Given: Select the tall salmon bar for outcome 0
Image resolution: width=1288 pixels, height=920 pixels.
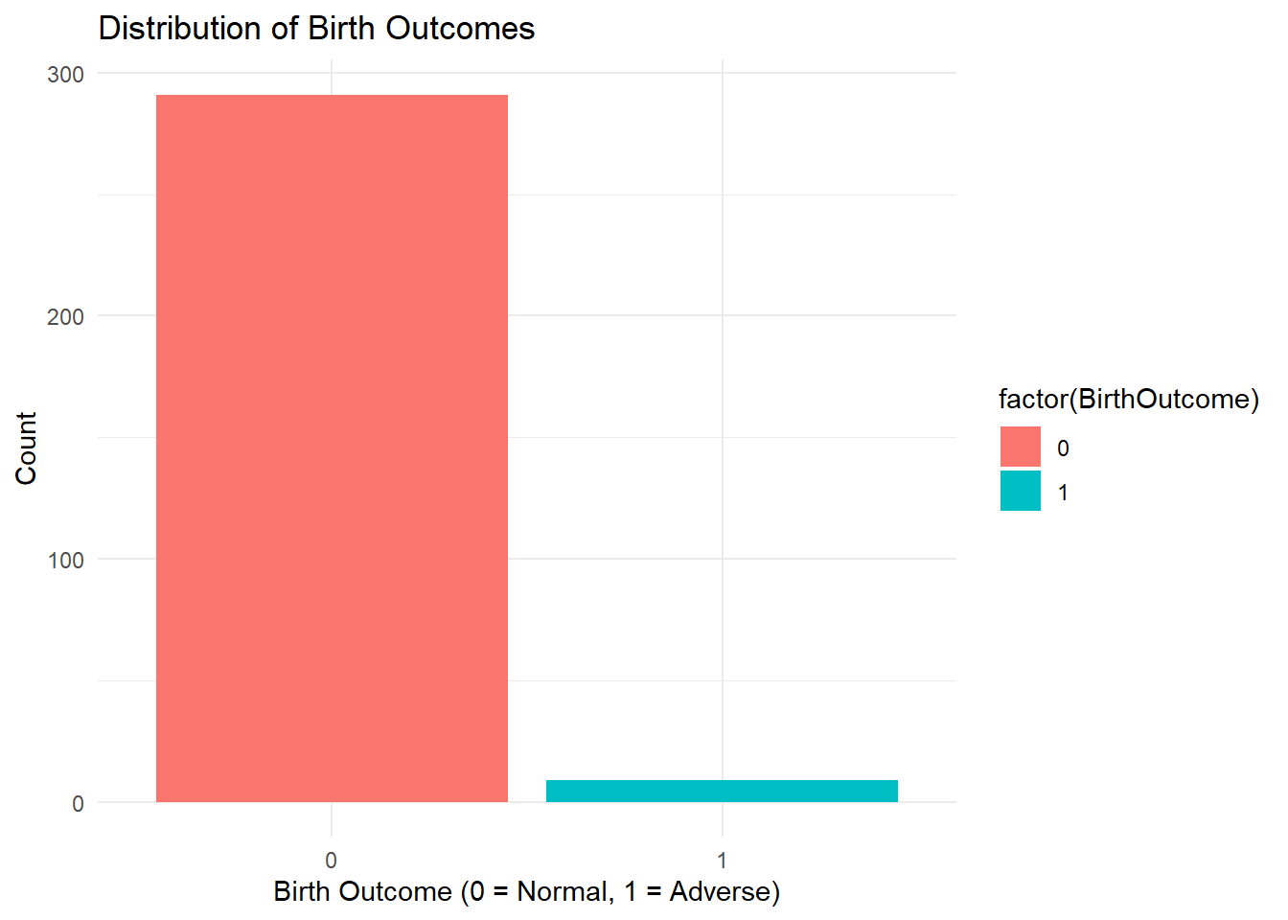Looking at the screenshot, I should (x=332, y=448).
